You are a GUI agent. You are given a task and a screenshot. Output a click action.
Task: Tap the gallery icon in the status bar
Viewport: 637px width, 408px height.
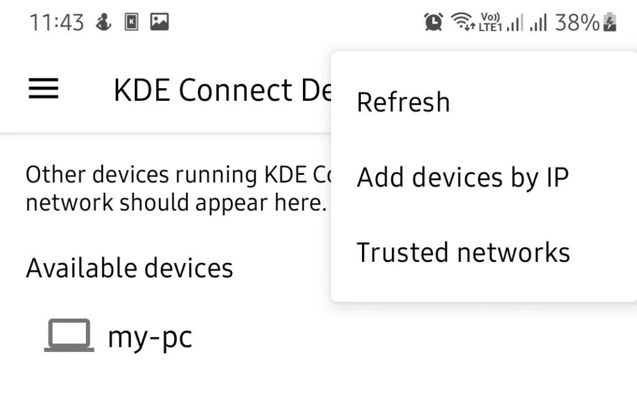point(160,21)
